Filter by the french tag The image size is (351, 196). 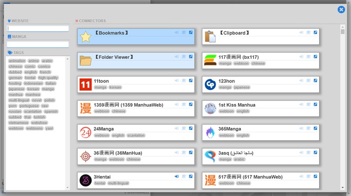click(x=45, y=72)
